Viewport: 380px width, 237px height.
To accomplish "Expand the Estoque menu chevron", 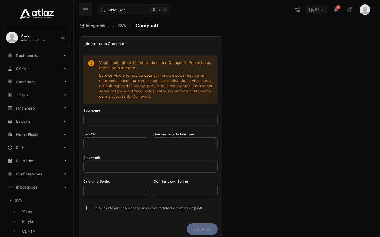I will click(65, 121).
